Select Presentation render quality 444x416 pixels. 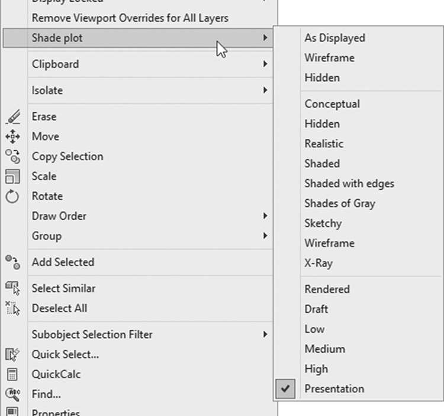tap(358, 389)
